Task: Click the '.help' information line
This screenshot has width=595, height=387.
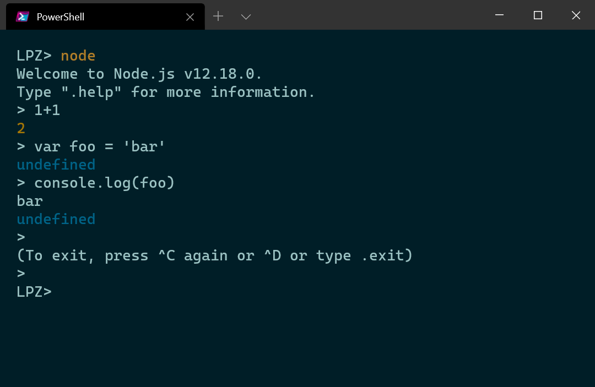Action: [165, 92]
